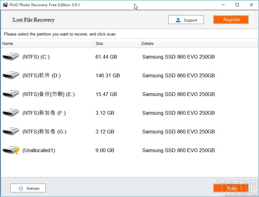This screenshot has width=259, height=197.
Task: Click the 61.44 GB size value
Action: coord(106,57)
